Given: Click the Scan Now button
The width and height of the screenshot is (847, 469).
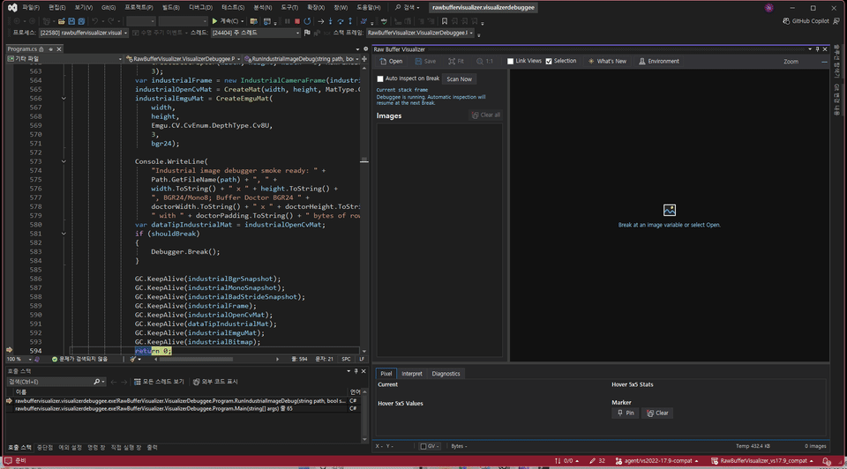Looking at the screenshot, I should 459,78.
